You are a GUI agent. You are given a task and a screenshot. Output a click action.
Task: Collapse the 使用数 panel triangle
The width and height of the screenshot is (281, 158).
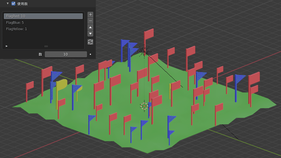(x=7, y=4)
